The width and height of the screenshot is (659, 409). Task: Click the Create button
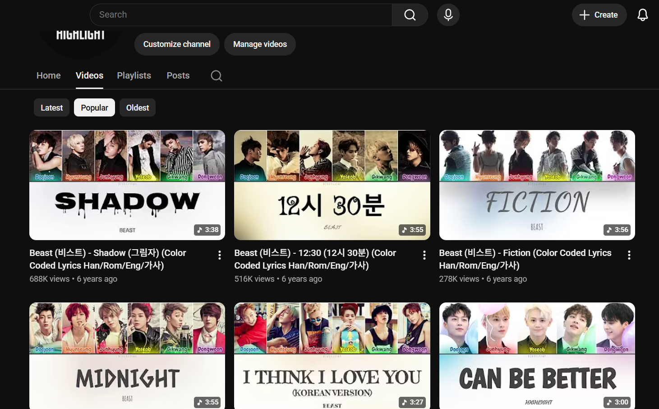pyautogui.click(x=599, y=15)
